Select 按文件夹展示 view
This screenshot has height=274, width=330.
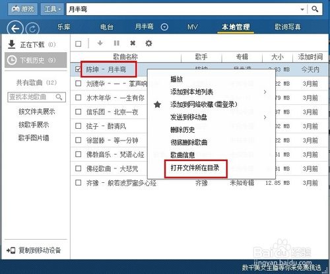click(37, 112)
